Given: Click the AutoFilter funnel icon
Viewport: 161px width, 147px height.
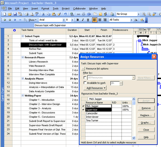Looking at the screenshot, I should tap(135, 20).
